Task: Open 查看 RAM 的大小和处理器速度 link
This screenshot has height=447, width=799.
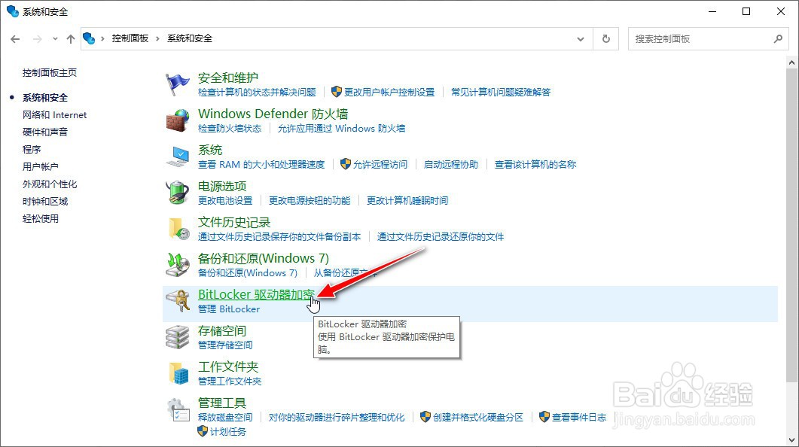Action: point(261,165)
